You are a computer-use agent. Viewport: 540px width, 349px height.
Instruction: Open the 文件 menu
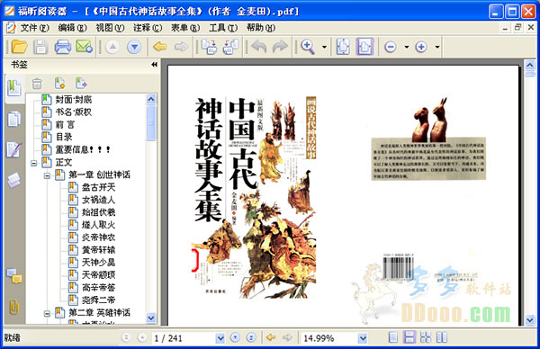[34, 28]
